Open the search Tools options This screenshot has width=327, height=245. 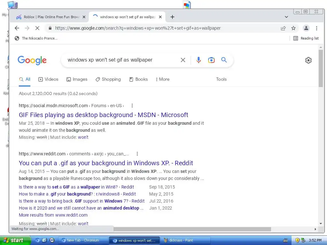point(221,79)
